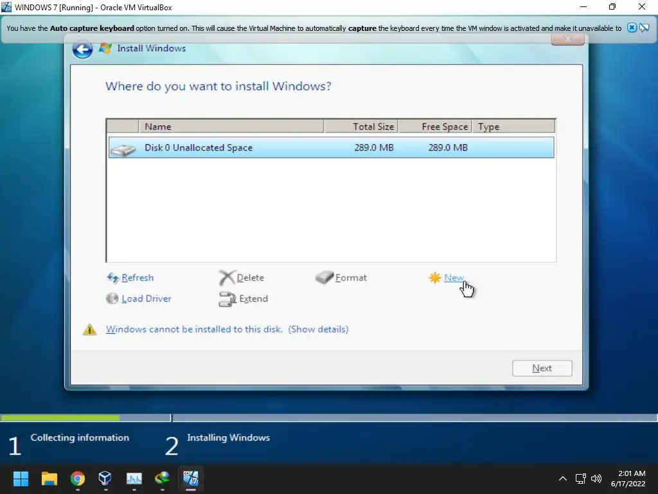The height and width of the screenshot is (494, 658).
Task: Open the network tray icon
Action: (581, 479)
